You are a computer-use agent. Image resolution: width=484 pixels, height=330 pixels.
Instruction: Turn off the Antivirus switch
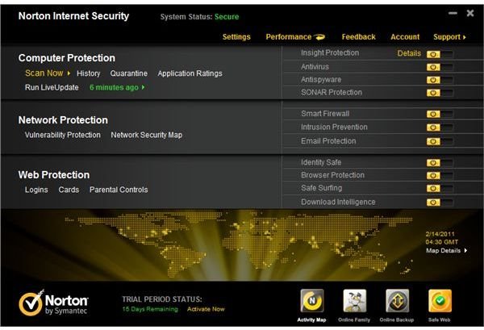coord(440,67)
